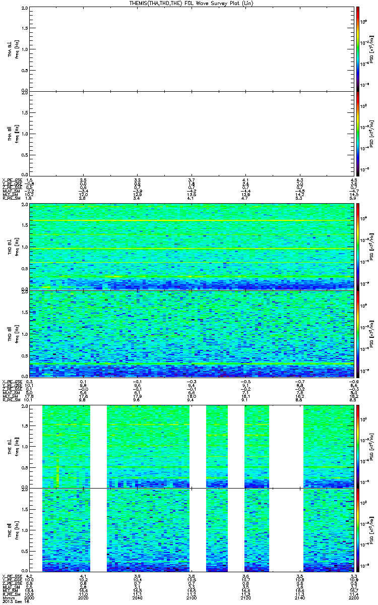The image size is (378, 605).
Task: Click the 2040 time tick label
Action: click(138, 598)
